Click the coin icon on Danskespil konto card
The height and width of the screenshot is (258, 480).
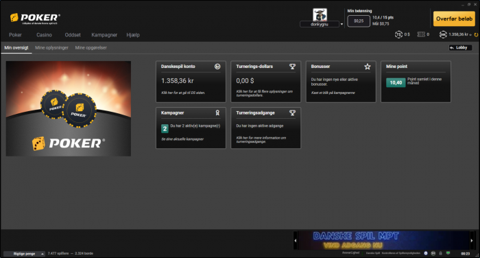[217, 67]
